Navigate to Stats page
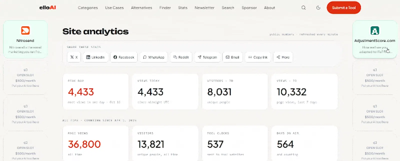 pos(183,8)
